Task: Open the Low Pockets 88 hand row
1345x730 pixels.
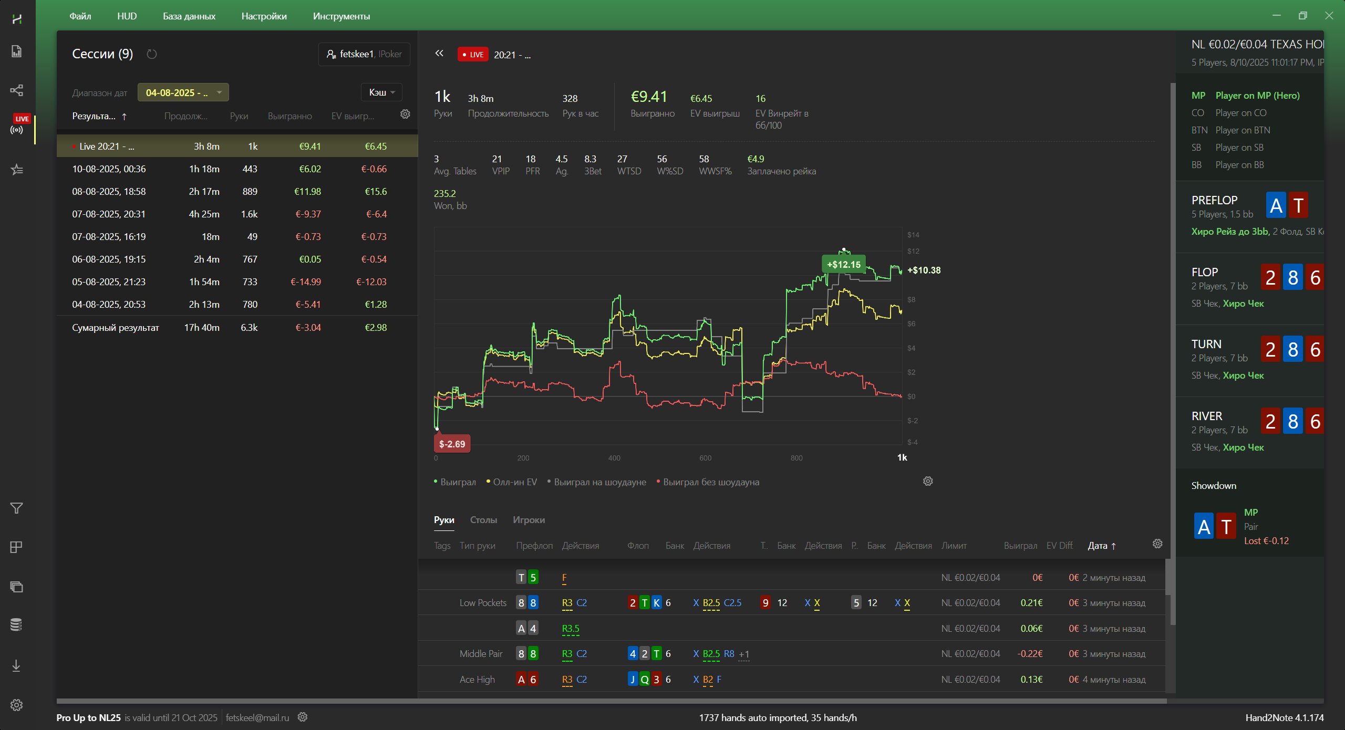Action: click(791, 602)
